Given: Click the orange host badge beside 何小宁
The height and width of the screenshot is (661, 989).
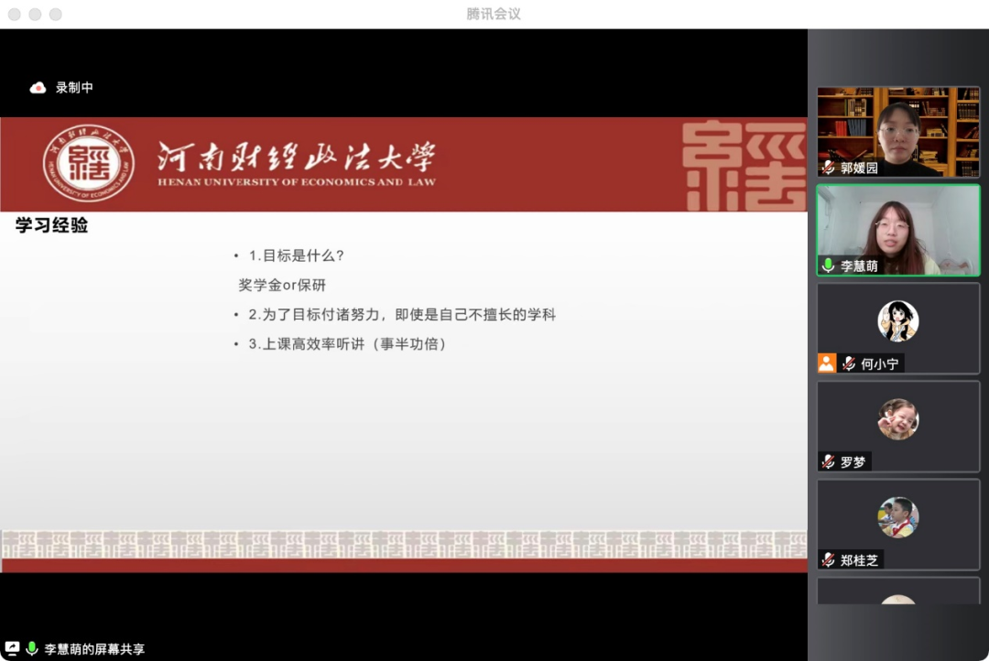Looking at the screenshot, I should pyautogui.click(x=827, y=363).
